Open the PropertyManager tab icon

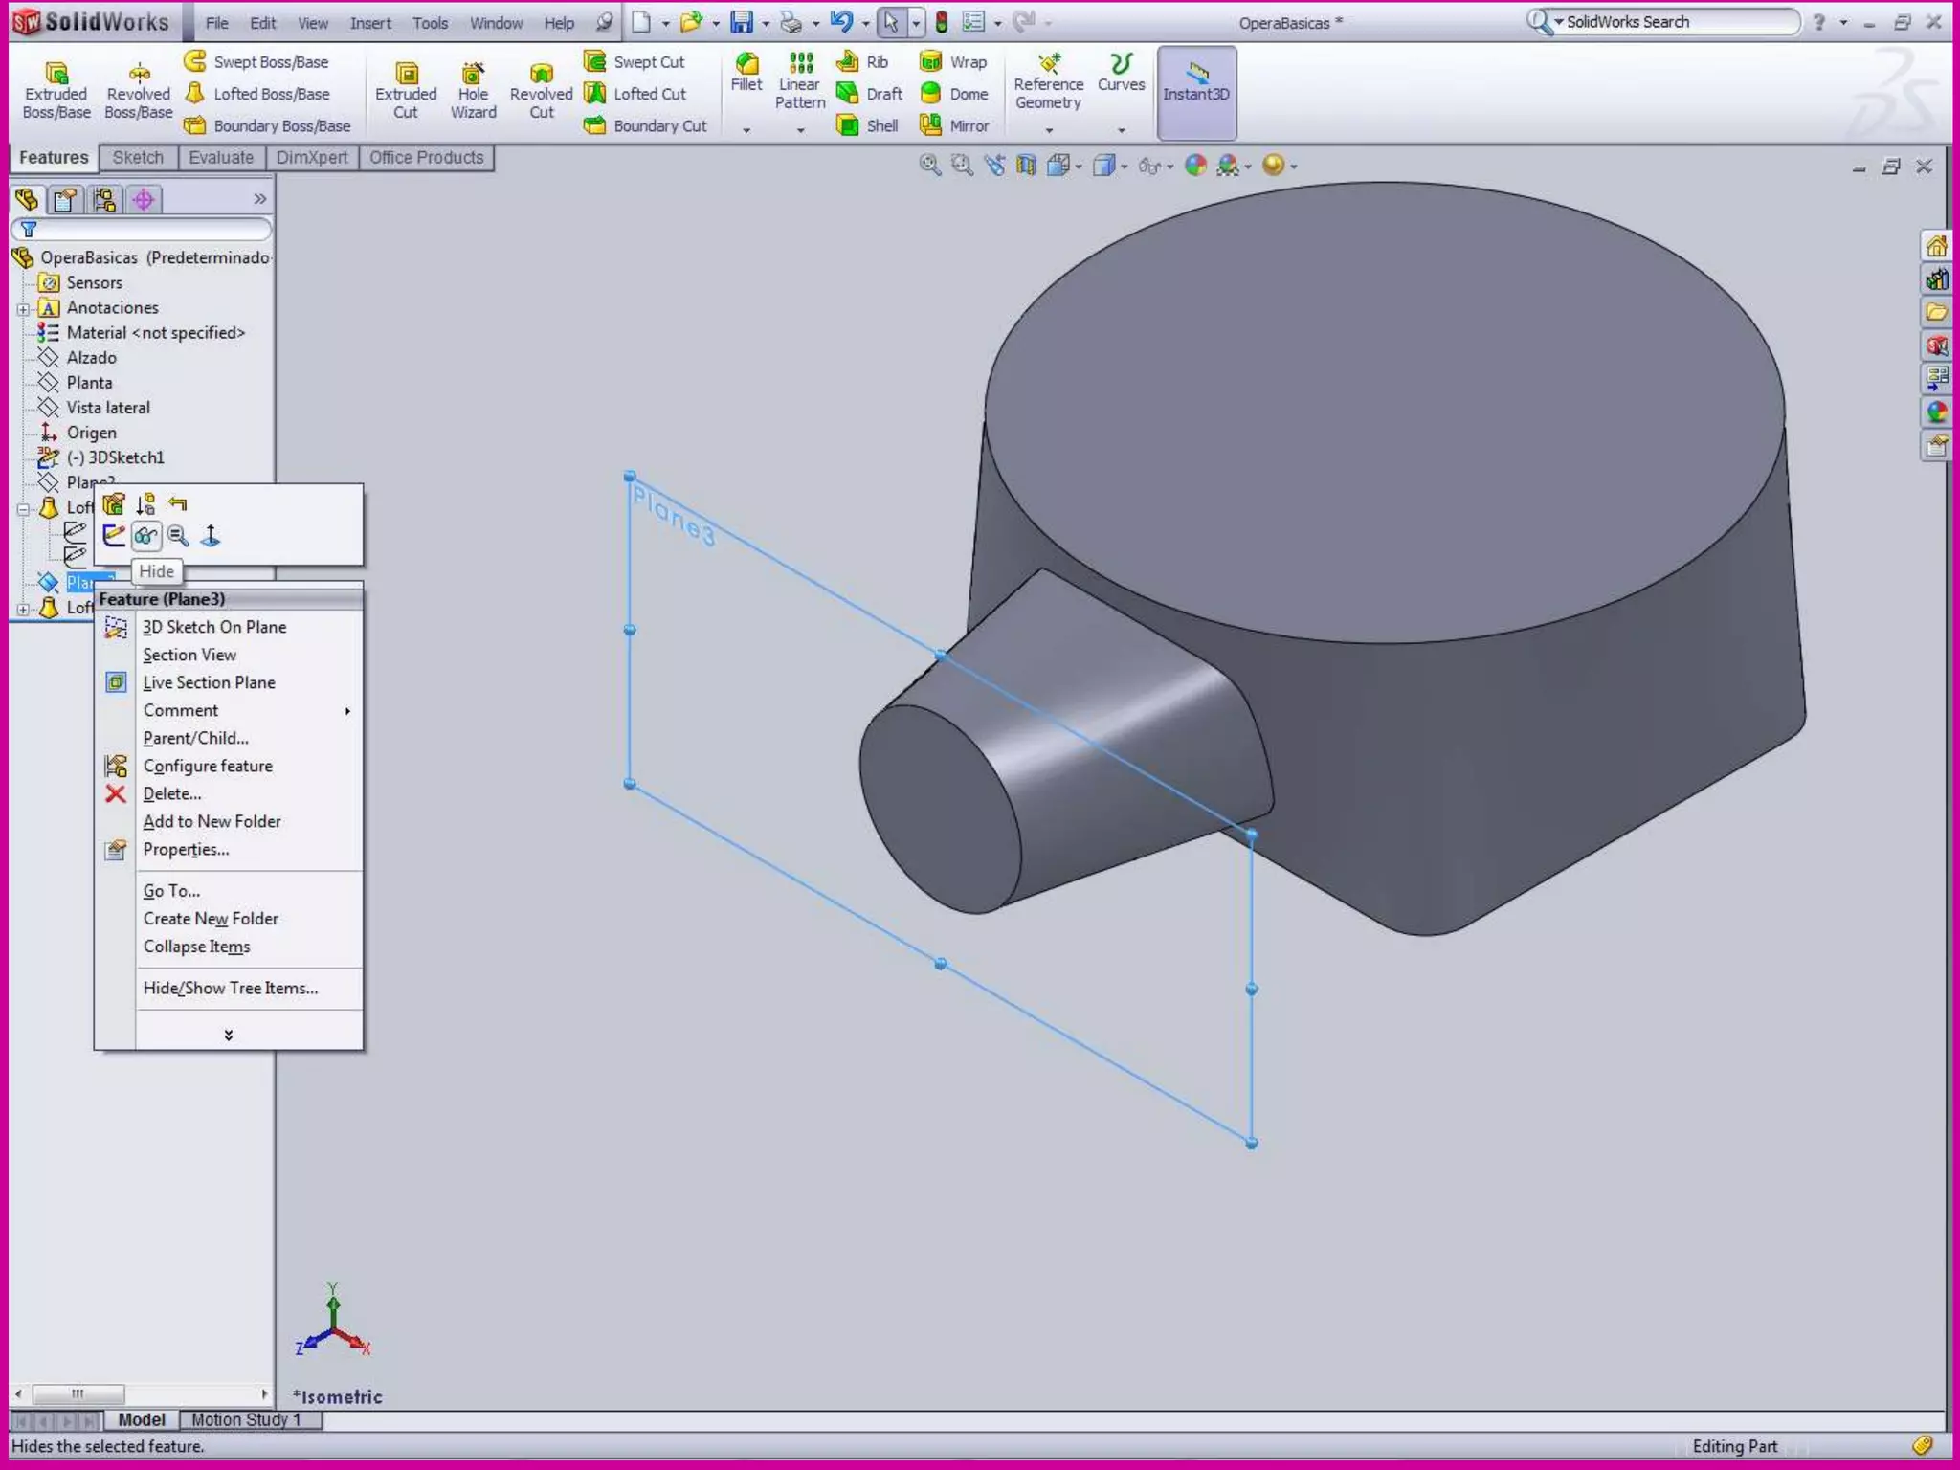(65, 199)
